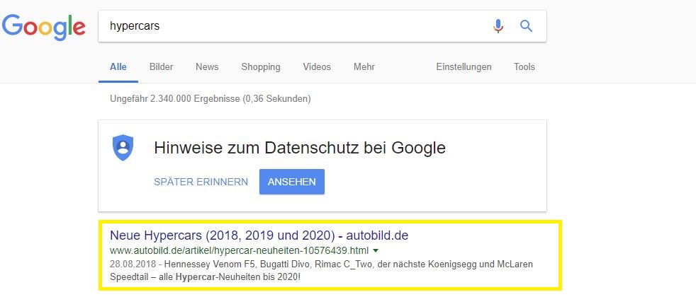This screenshot has height=297, width=696.
Task: Expand the green arrow beside autobild URL
Action: pos(376,251)
